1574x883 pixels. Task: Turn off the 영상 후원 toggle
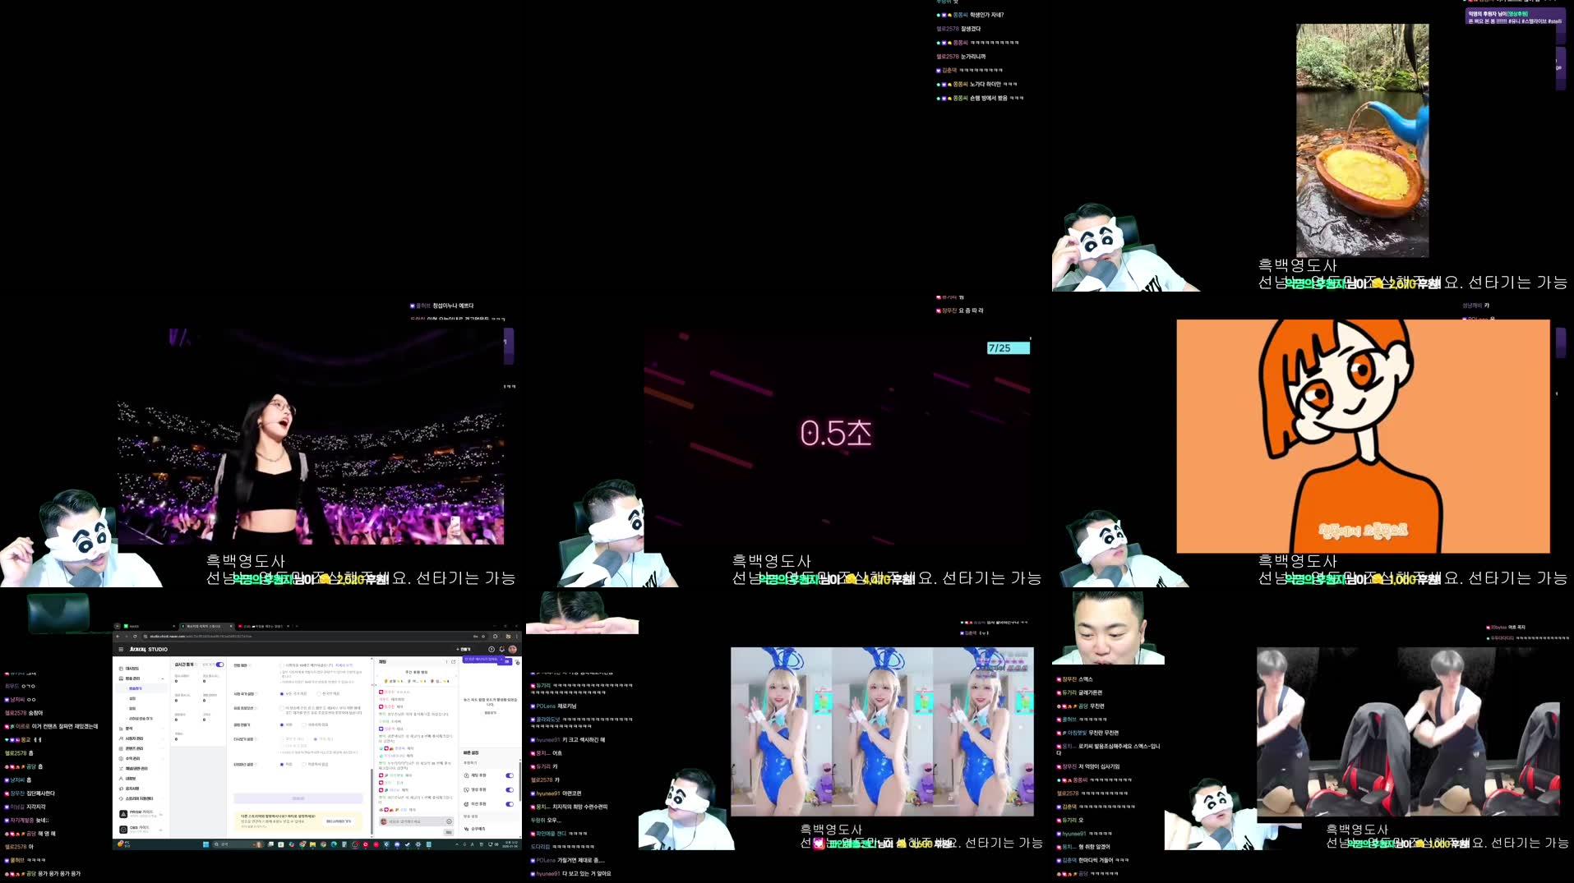[x=510, y=789]
